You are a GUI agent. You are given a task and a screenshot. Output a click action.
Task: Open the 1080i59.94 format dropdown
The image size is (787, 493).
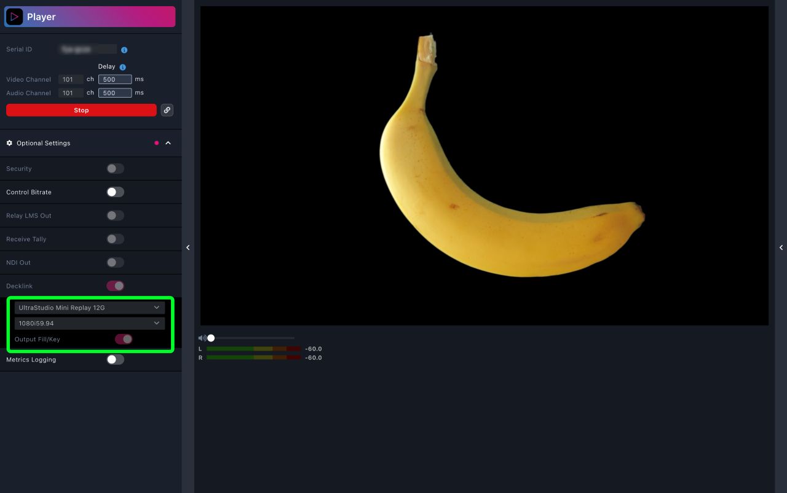[90, 323]
